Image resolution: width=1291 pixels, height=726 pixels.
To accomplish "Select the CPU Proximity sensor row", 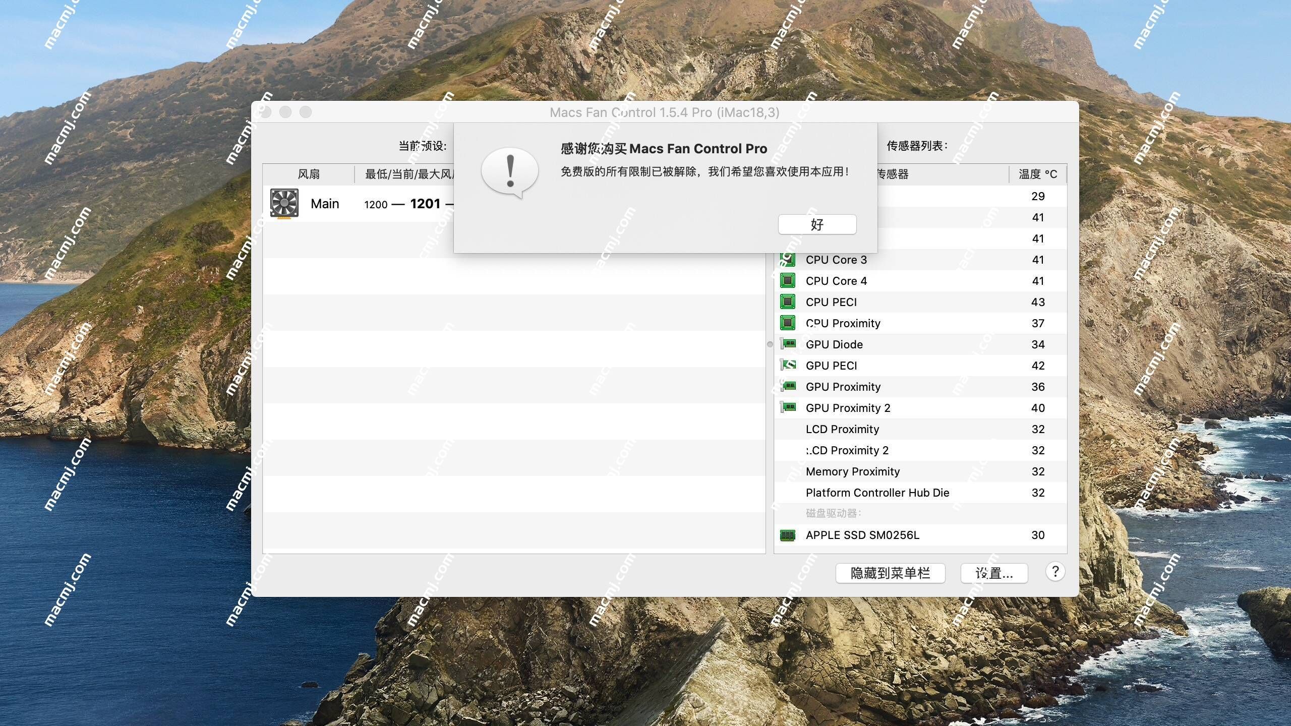I will (x=920, y=323).
